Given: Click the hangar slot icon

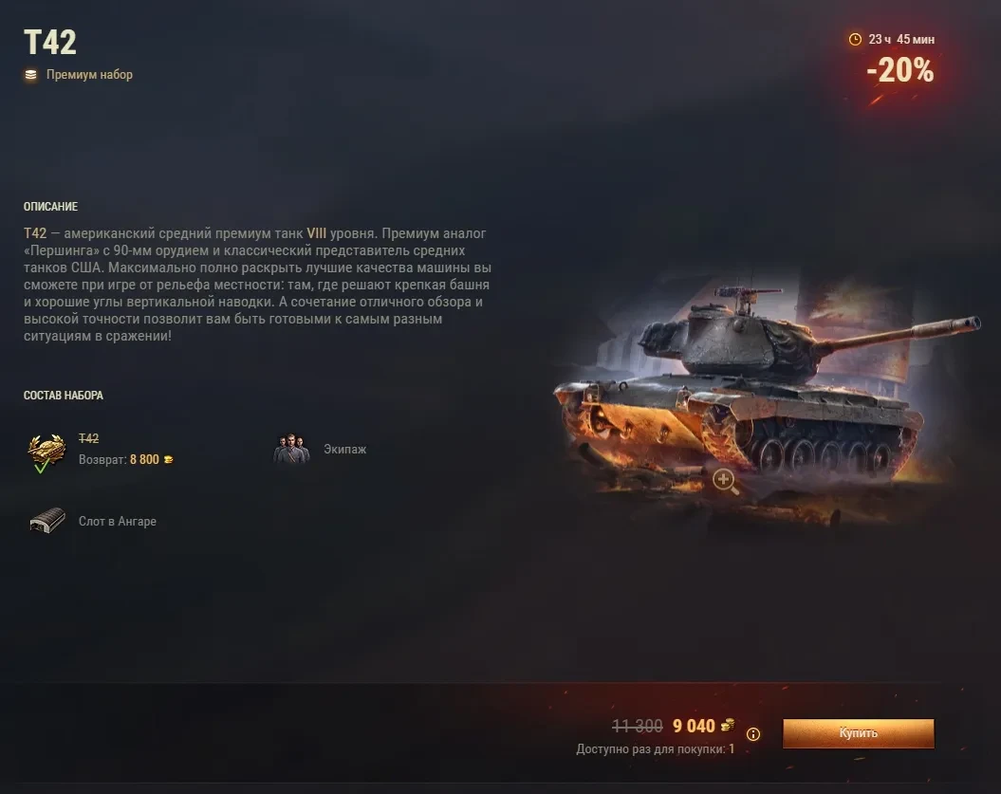Looking at the screenshot, I should coord(47,520).
